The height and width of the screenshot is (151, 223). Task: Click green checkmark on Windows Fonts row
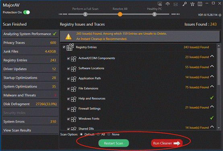(212, 118)
